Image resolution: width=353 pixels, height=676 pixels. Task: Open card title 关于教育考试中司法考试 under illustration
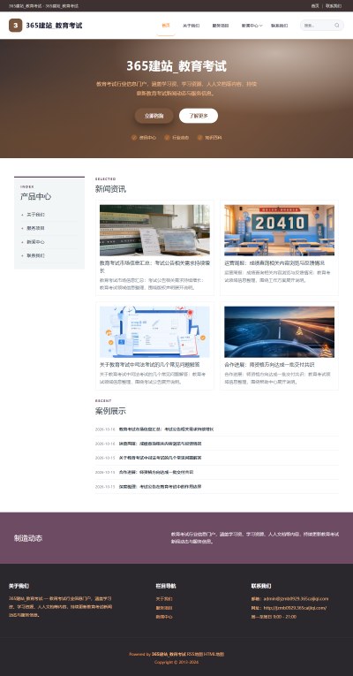tap(149, 364)
